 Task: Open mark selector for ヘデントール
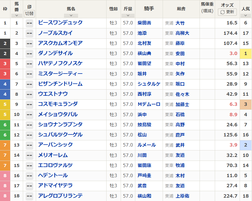pos(29,176)
